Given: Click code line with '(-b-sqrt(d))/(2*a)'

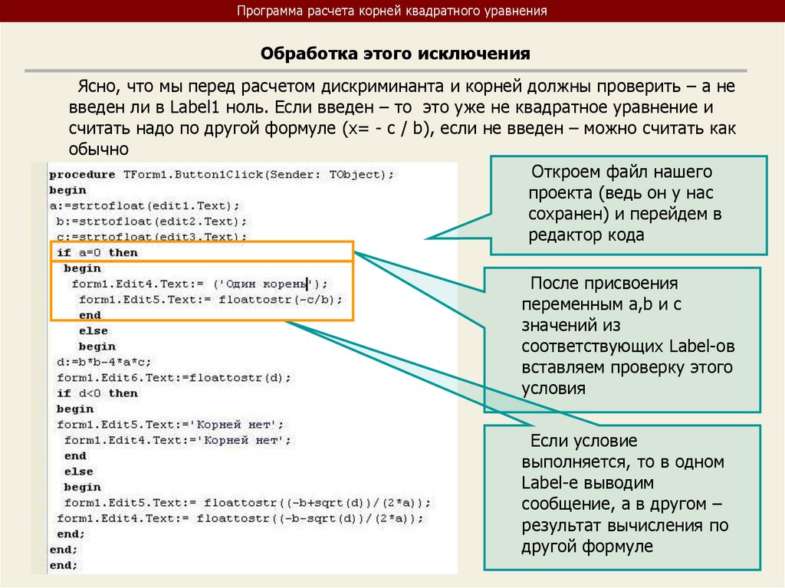Looking at the screenshot, I should [x=240, y=518].
